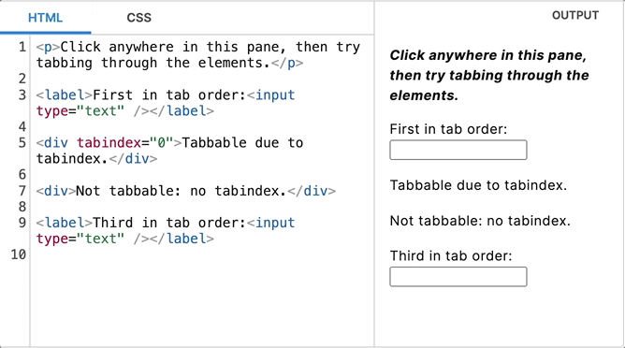
Task: Focus the 'Third in tab order' text input
Action: click(x=458, y=277)
